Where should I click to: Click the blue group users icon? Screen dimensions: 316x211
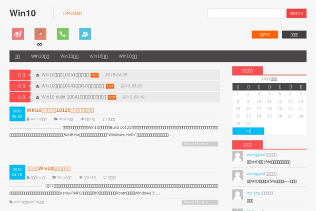(85, 34)
